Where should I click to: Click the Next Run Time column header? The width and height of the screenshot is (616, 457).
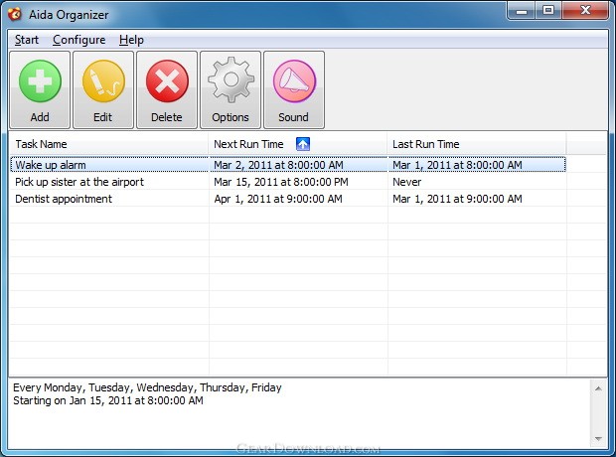coord(297,144)
